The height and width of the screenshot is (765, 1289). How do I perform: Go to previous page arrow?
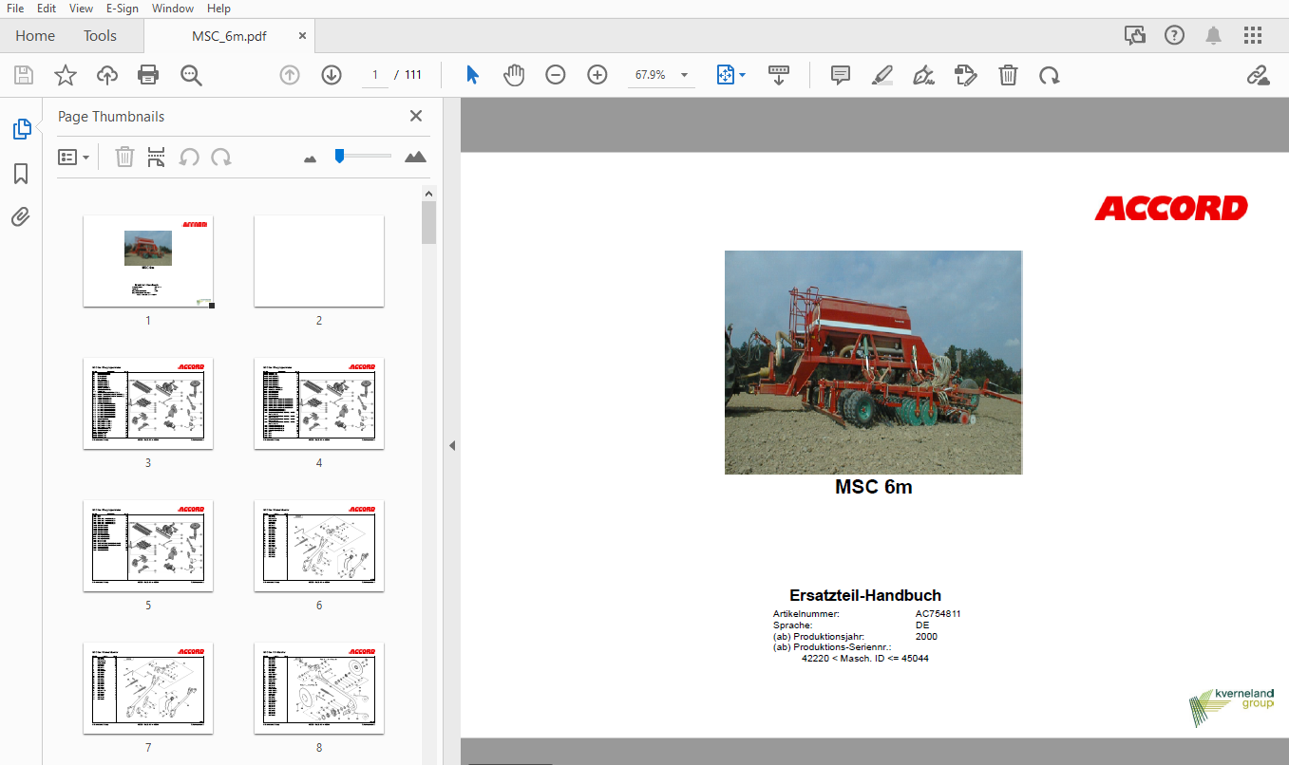click(290, 75)
